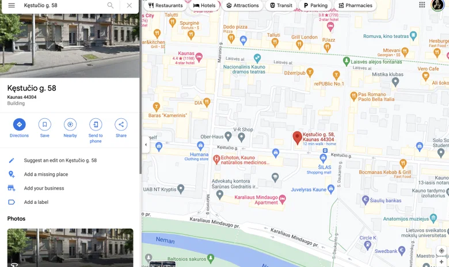
Task: Select Kaunas hotel pin
Action: click(199, 57)
